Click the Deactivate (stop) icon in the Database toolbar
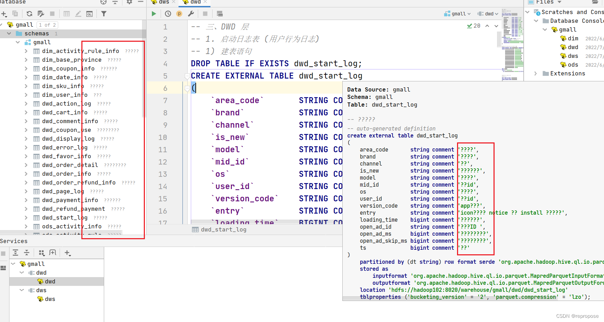The height and width of the screenshot is (322, 604). [52, 14]
